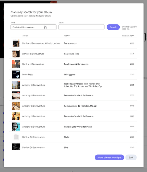The width and height of the screenshot is (147, 172).
Task: Focus the Artist input field
Action: pyautogui.click(x=34, y=27)
